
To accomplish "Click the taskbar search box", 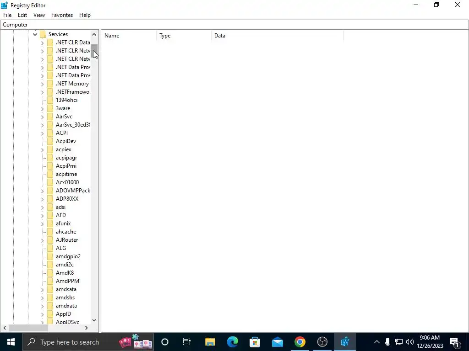I will coord(88,342).
